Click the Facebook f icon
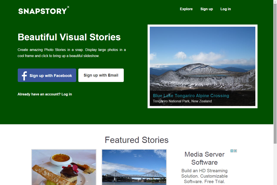Screen dimensions: 277x185 (24, 76)
